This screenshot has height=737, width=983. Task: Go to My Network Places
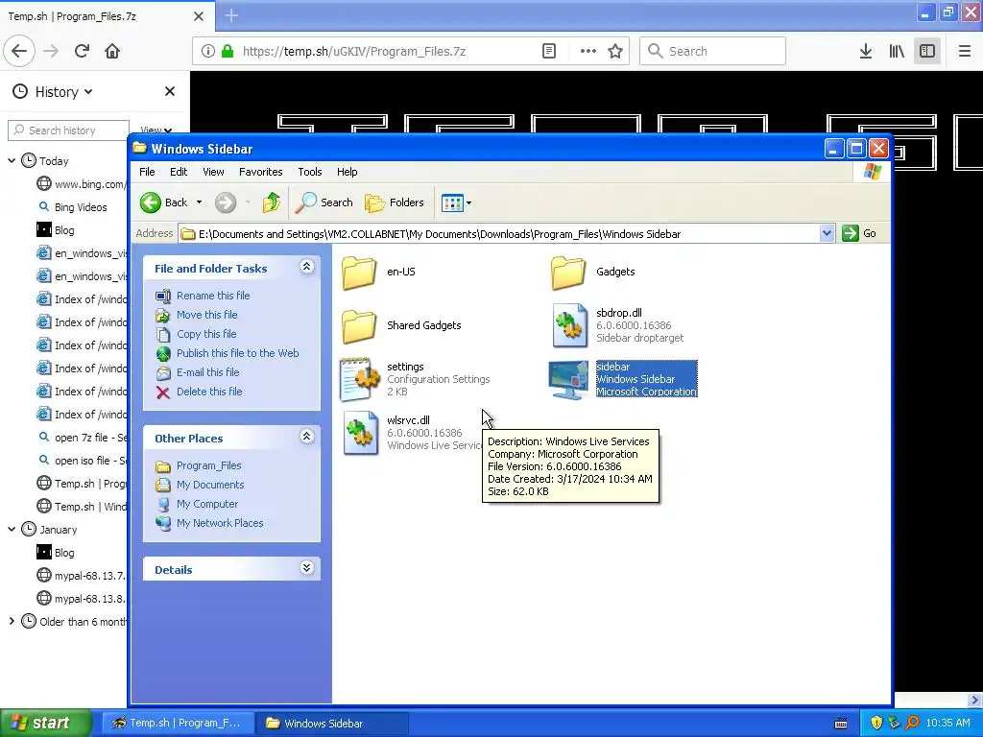point(220,523)
